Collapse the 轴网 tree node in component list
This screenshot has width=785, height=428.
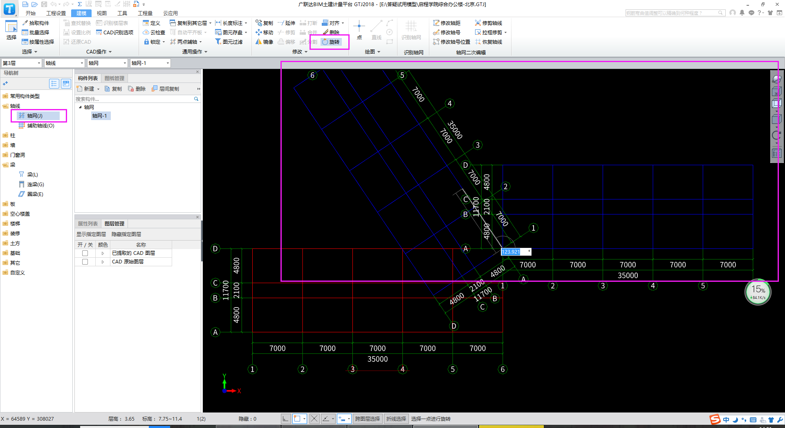coord(80,107)
